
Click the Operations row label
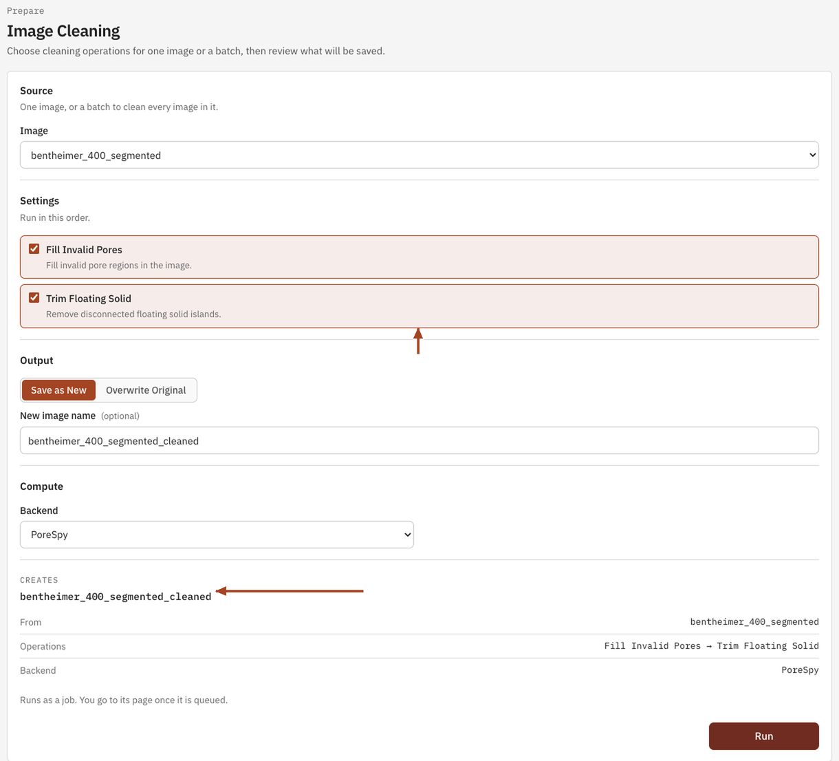pos(43,646)
